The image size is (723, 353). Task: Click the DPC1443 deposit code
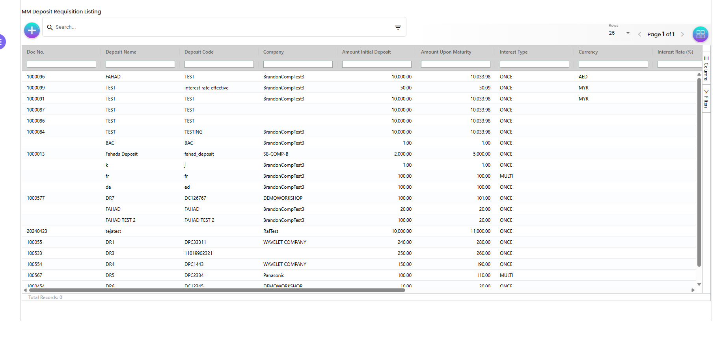(x=194, y=264)
